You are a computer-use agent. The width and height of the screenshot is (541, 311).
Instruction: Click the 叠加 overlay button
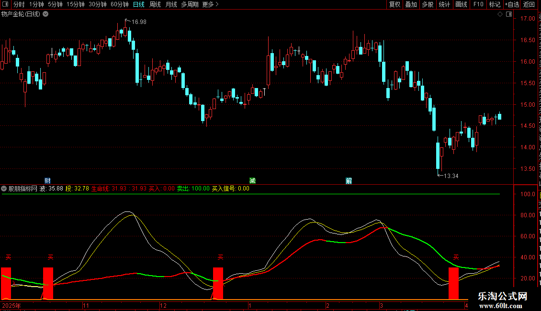411,4
